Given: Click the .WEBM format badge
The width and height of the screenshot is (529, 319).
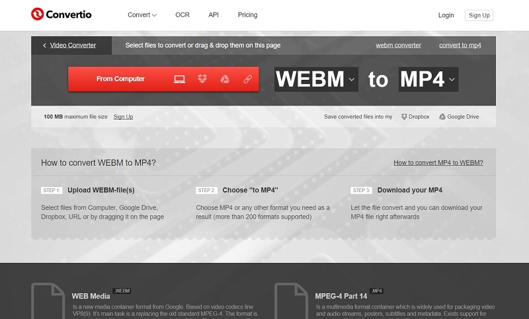Looking at the screenshot, I should 122,291.
